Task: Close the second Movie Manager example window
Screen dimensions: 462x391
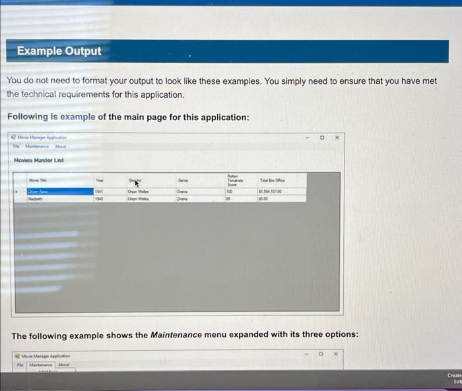Action: pyautogui.click(x=335, y=354)
